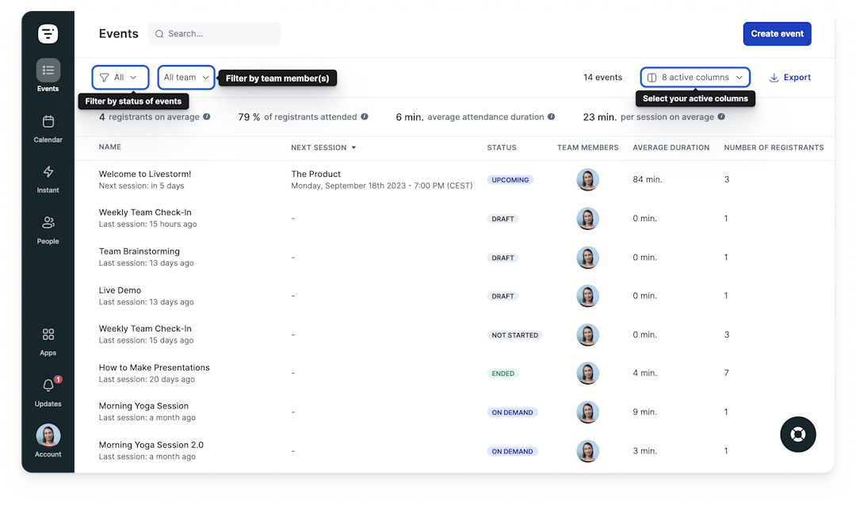Click the 14 events count
The image size is (856, 505).
(x=602, y=78)
